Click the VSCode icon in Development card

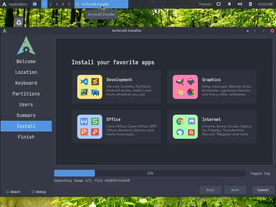pos(84,82)
